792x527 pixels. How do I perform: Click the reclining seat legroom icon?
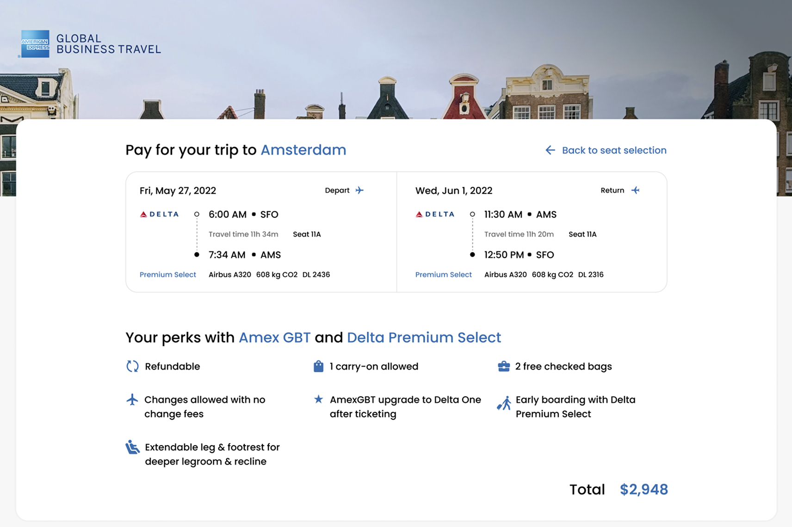(132, 447)
